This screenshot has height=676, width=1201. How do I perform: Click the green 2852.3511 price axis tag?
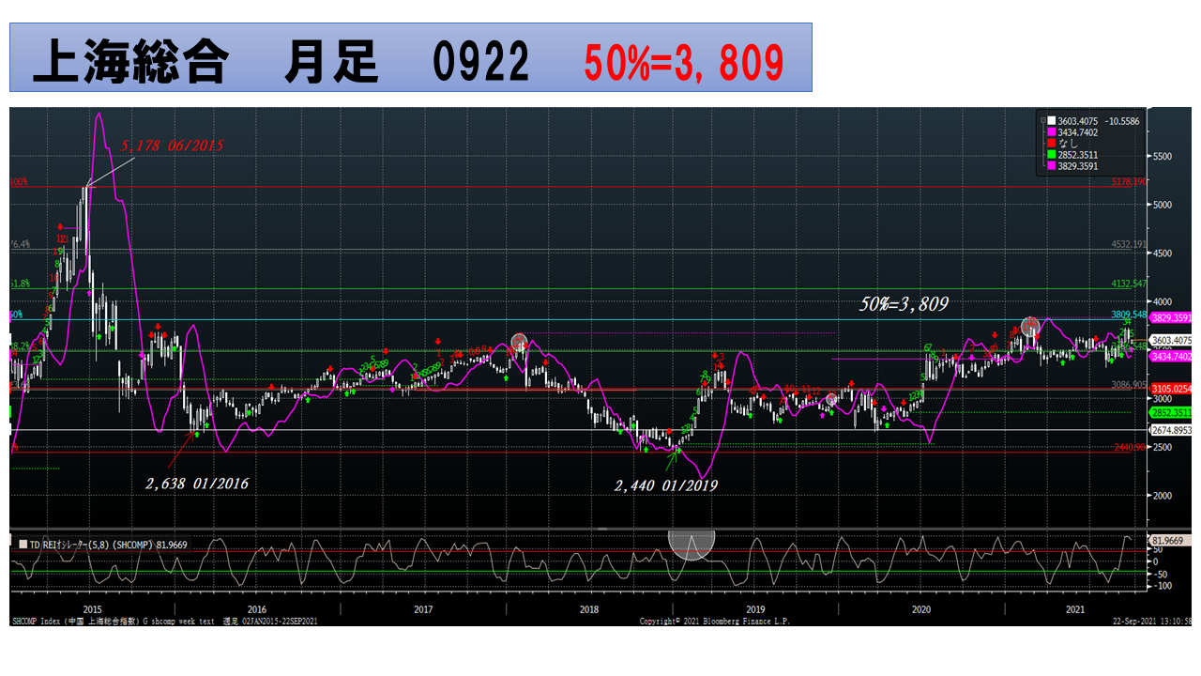(x=1170, y=412)
